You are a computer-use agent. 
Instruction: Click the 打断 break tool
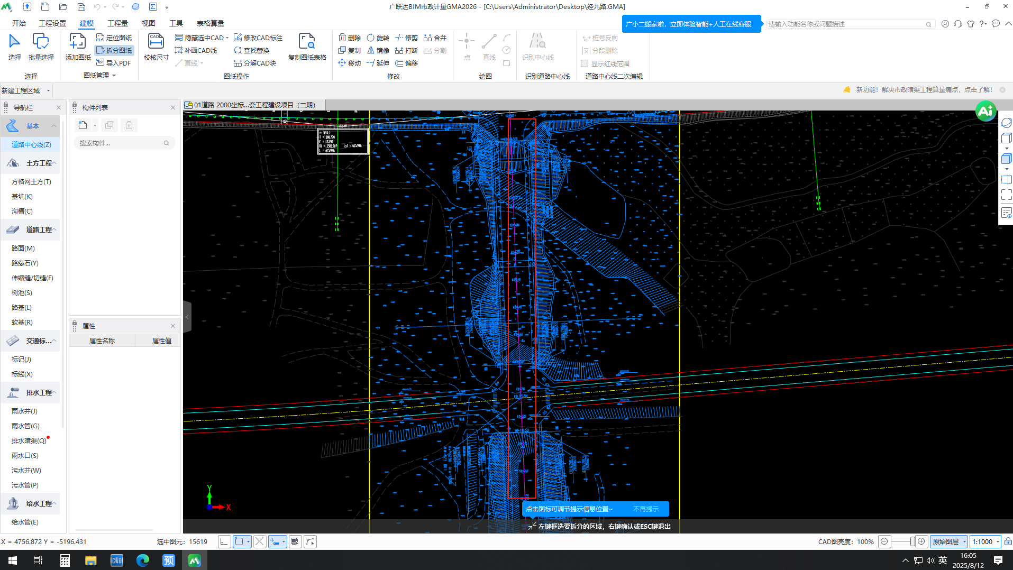[x=406, y=50]
